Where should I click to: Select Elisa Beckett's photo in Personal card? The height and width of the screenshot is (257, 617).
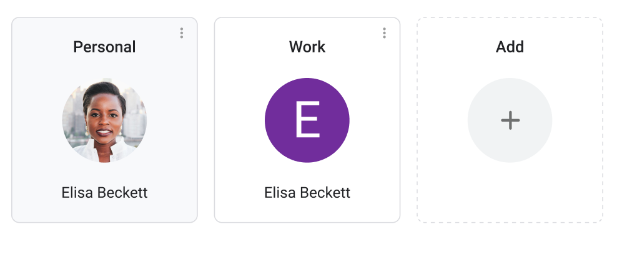[104, 120]
